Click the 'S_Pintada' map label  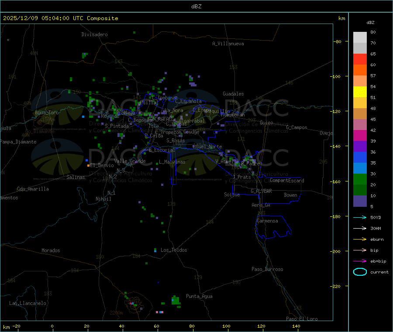click(x=117, y=126)
